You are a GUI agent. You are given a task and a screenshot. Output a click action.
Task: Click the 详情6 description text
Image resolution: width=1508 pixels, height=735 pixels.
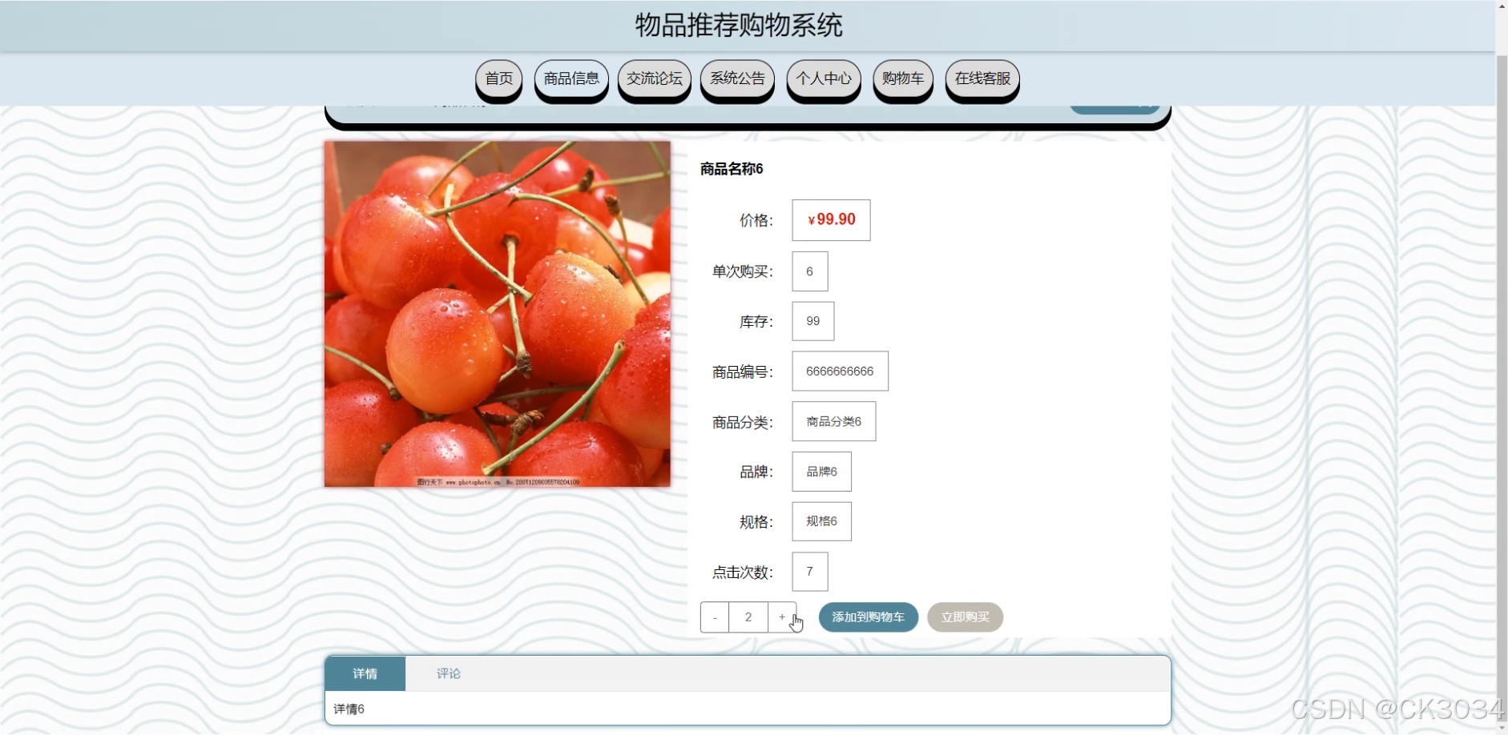(349, 709)
